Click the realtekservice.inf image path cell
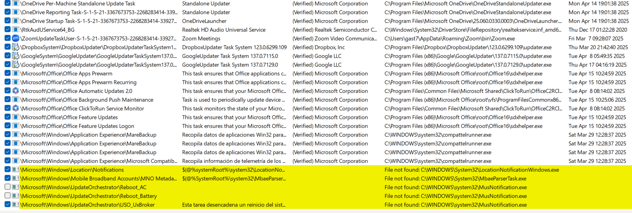Image resolution: width=632 pixels, height=213 pixels. pyautogui.click(x=473, y=30)
